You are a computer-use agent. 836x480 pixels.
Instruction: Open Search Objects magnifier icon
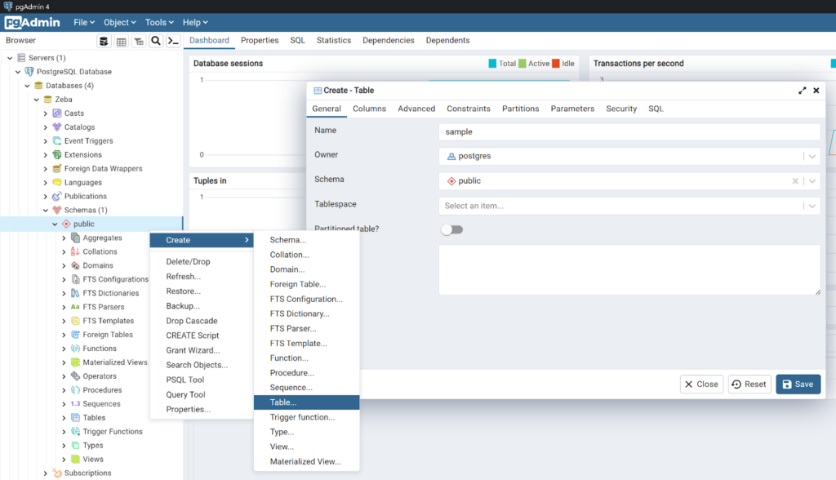[x=156, y=41]
